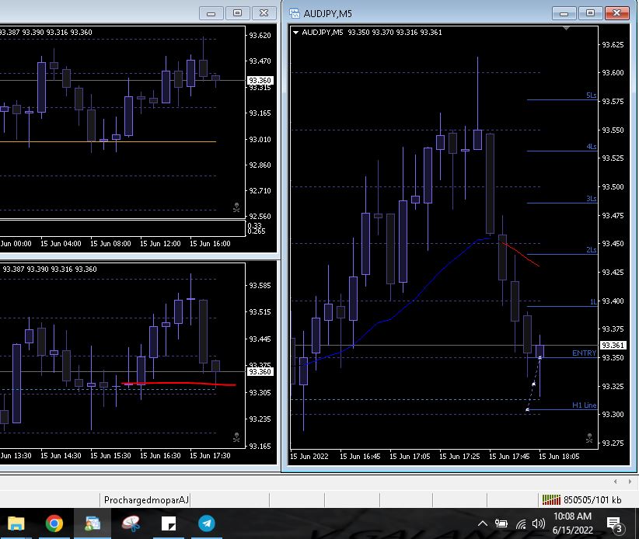Open Telegram from the taskbar
Screen dimensions: 639x539
click(x=206, y=523)
